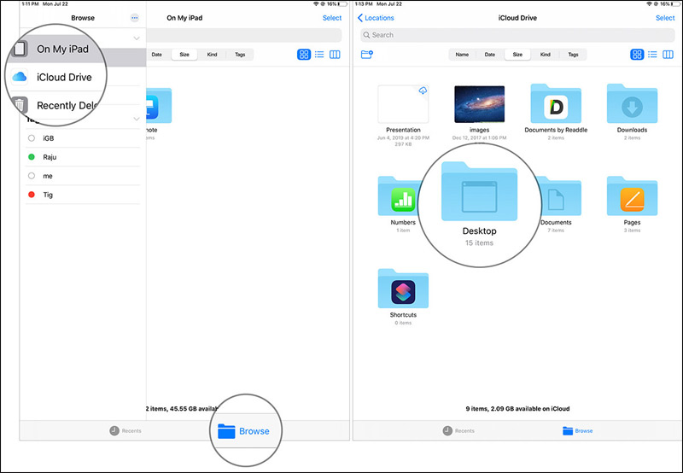
Task: Tap Select in iCloud Drive window
Action: [665, 18]
